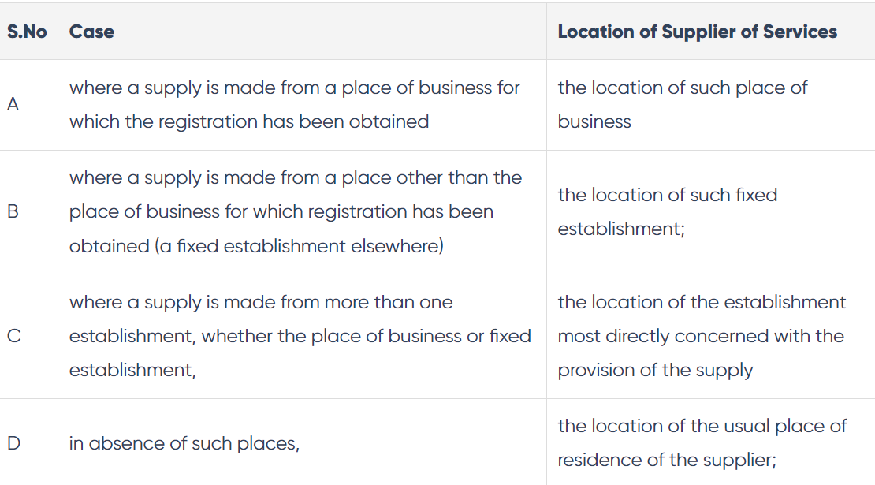The image size is (875, 485).
Task: Click the case text in row C
Action: point(300,336)
